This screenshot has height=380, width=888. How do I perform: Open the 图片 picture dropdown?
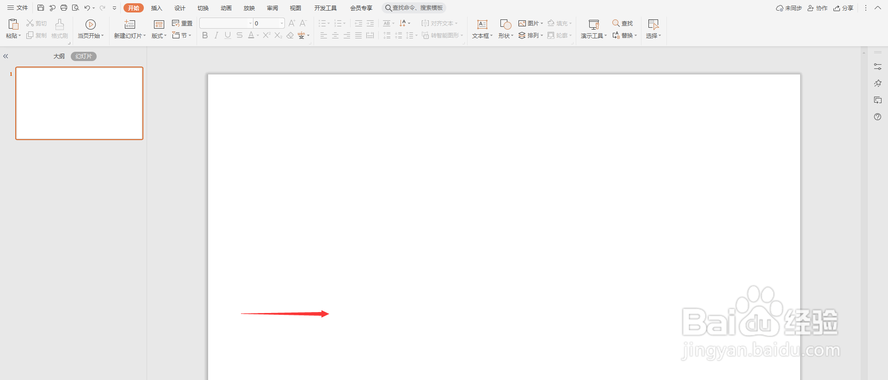pyautogui.click(x=530, y=23)
